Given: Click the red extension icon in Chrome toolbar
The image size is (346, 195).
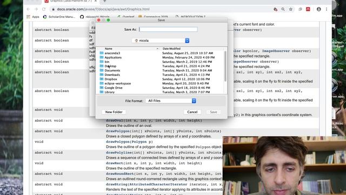Looking at the screenshot, I should click(308, 9).
